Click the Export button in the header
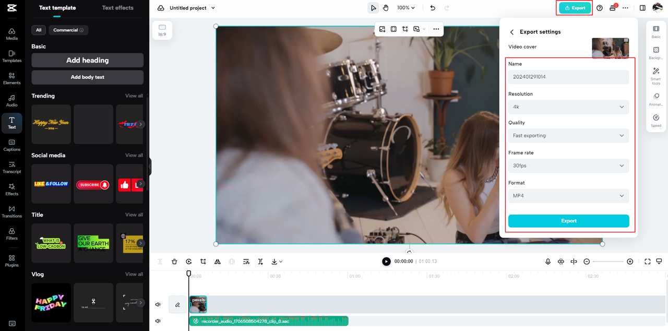 pyautogui.click(x=575, y=8)
